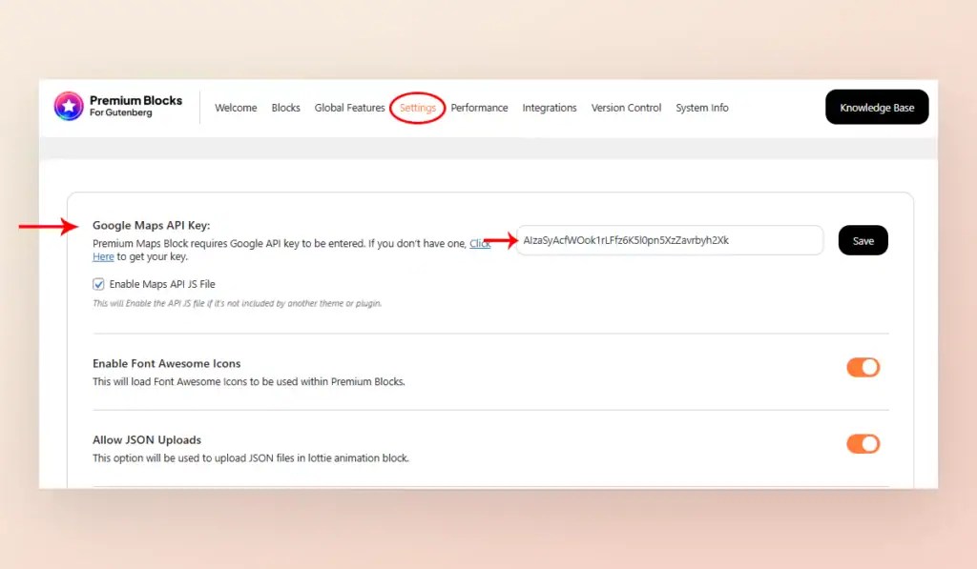
Task: Open the Version Control tab
Action: [626, 108]
